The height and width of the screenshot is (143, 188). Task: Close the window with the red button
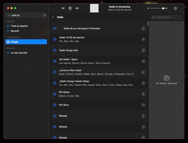8,8
